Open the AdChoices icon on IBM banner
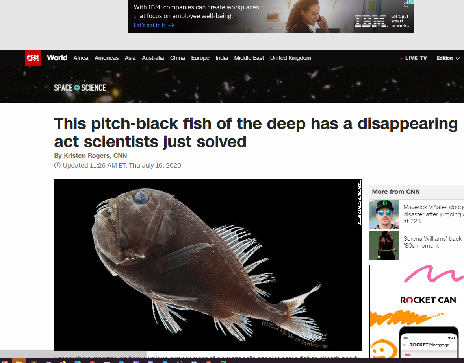Screen dimensions: 464x363 (411, 2)
